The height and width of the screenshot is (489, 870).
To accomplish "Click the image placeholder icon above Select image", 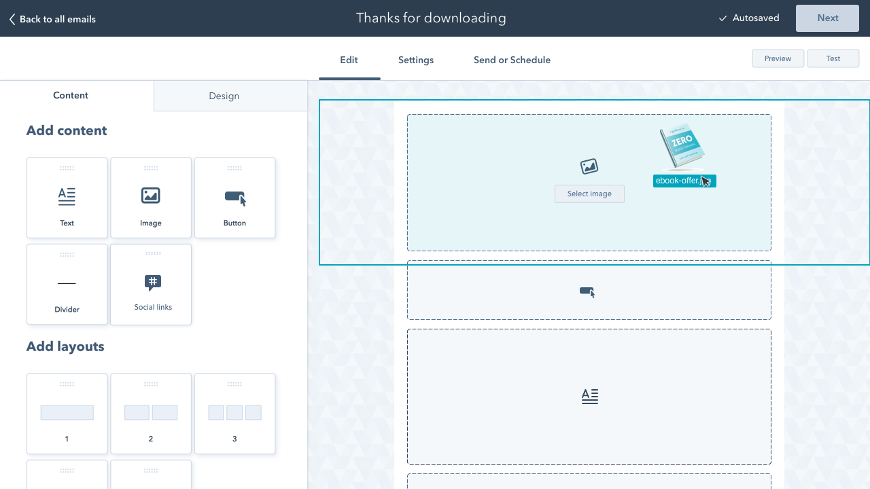I will tap(589, 166).
